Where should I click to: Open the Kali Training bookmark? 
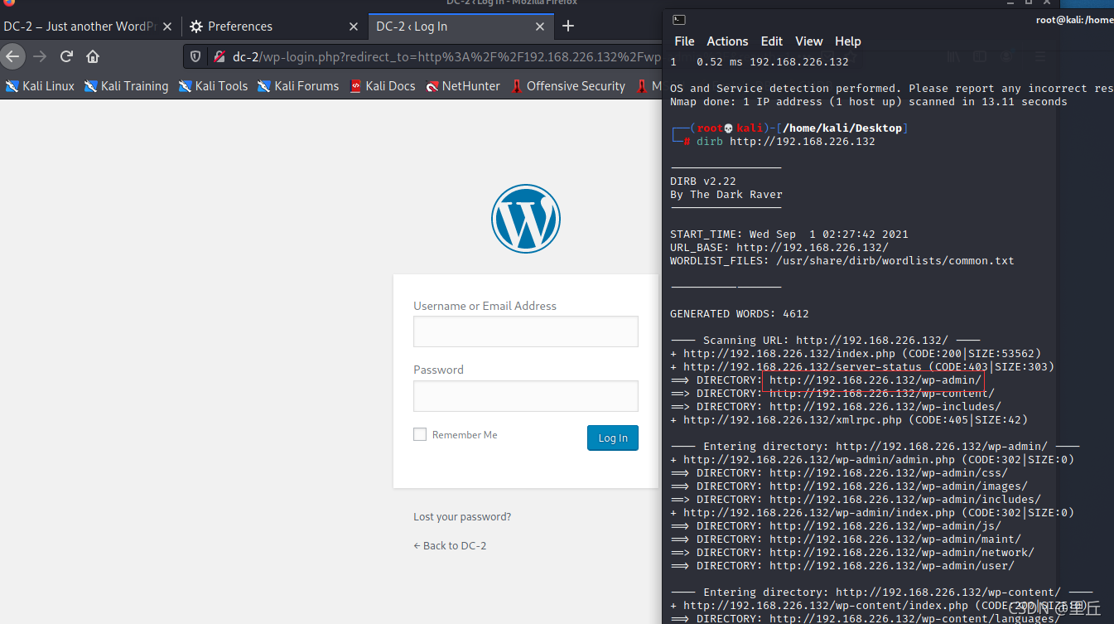pos(126,85)
